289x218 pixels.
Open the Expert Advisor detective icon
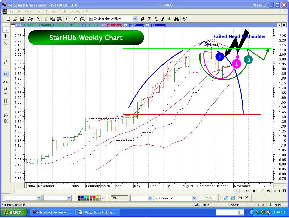click(x=149, y=19)
